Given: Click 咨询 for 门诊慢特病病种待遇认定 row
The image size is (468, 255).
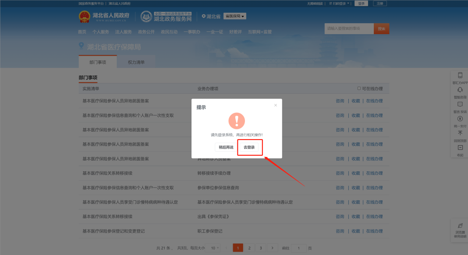Looking at the screenshot, I should point(340,202).
